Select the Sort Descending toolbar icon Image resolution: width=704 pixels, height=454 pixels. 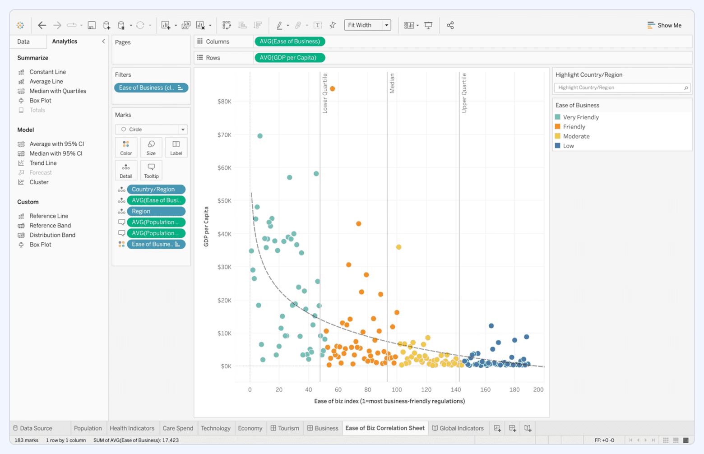[x=259, y=25]
